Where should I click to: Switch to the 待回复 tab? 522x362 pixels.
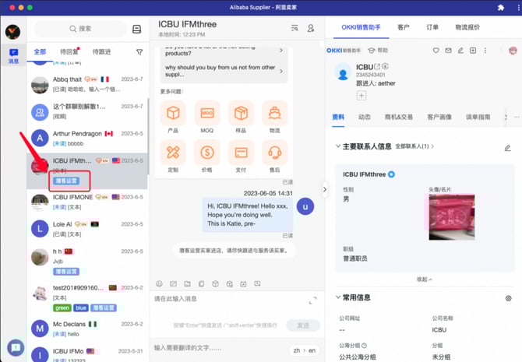point(69,52)
